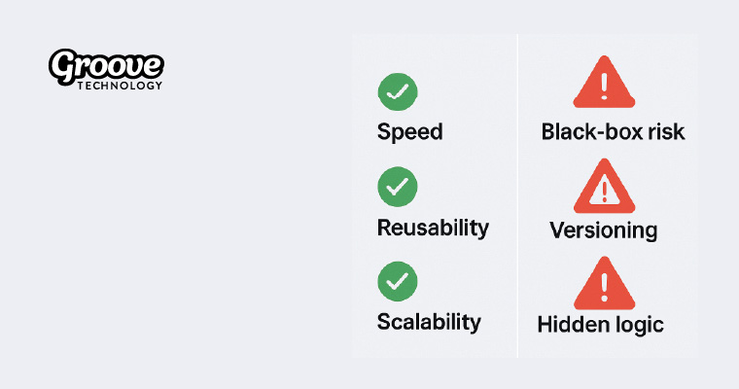
Task: Click the green checkmark above Reusability
Action: [397, 187]
